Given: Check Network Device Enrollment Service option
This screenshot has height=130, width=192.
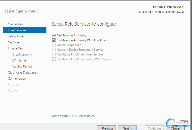Looking at the screenshot, I should (54, 50).
